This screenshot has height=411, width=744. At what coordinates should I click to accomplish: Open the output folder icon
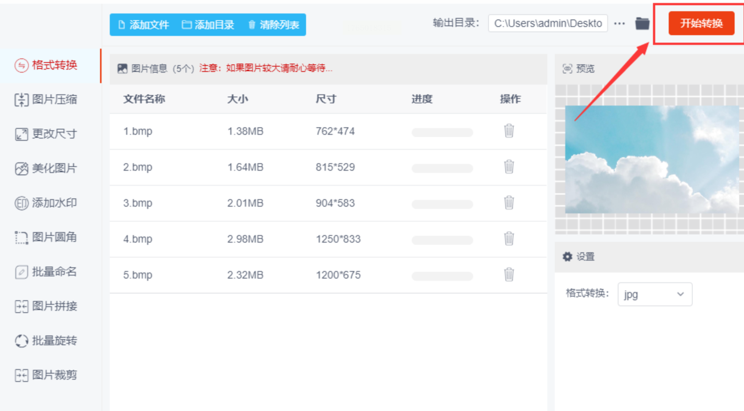[x=642, y=24]
